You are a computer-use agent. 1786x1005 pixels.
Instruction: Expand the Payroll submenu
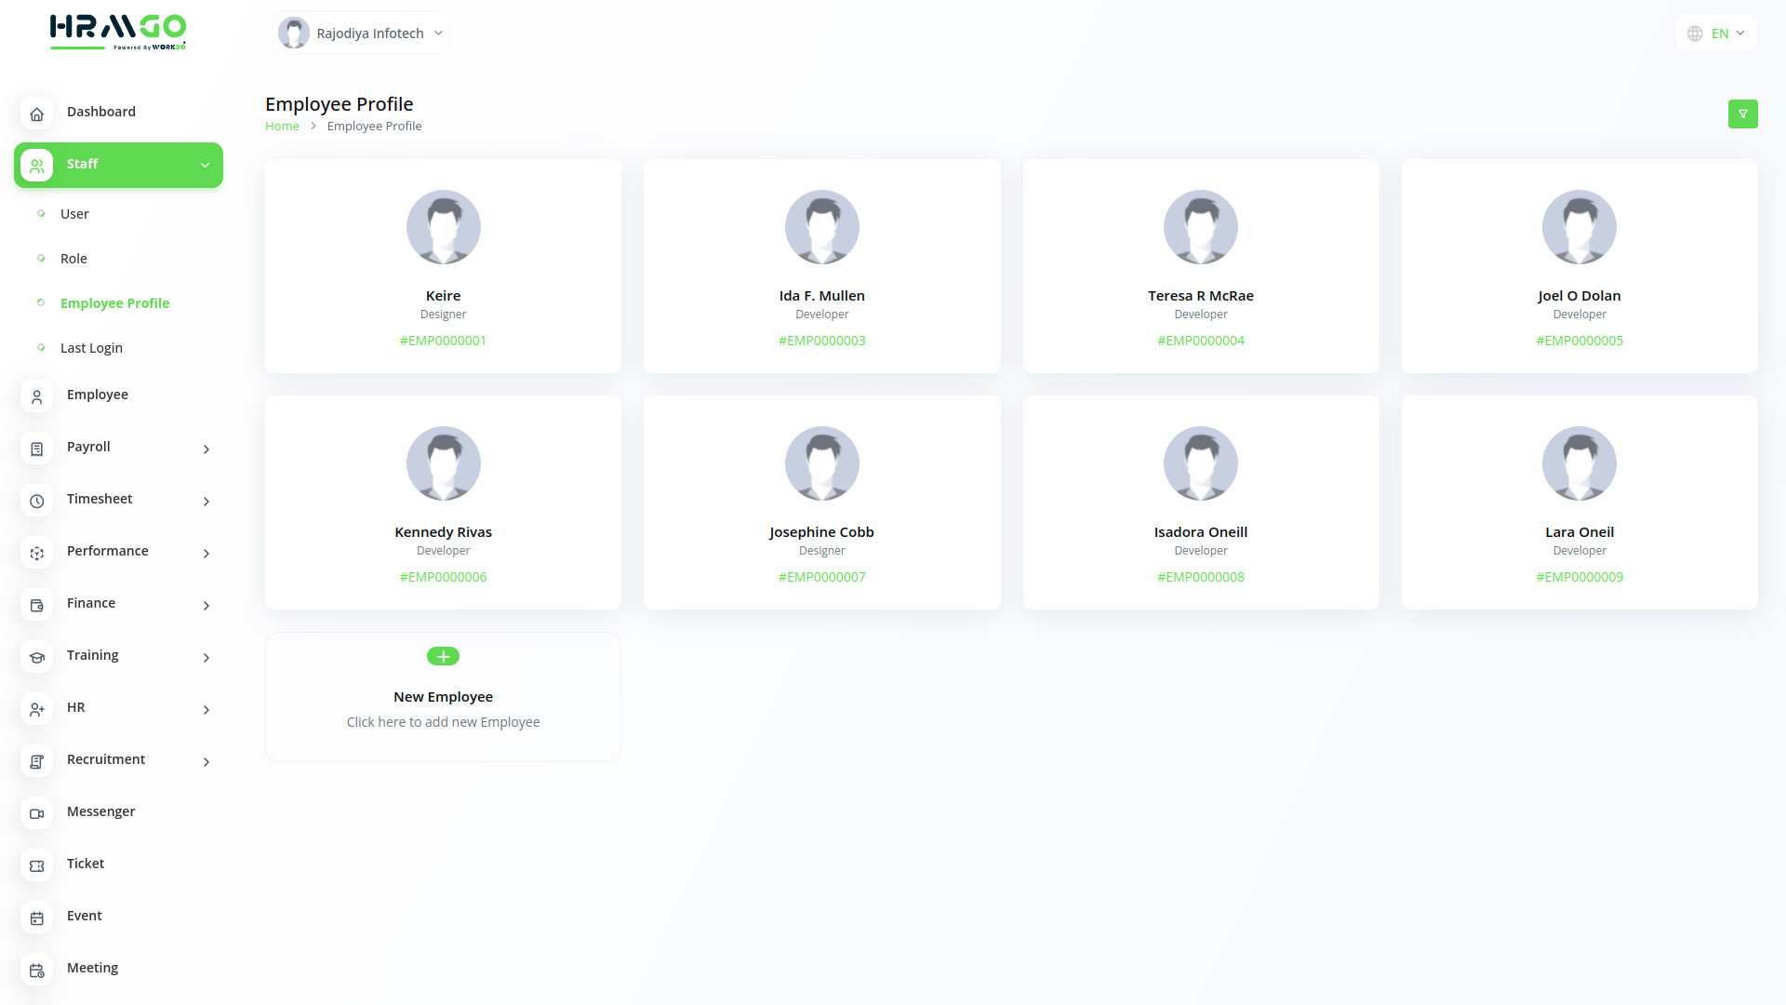pos(207,449)
